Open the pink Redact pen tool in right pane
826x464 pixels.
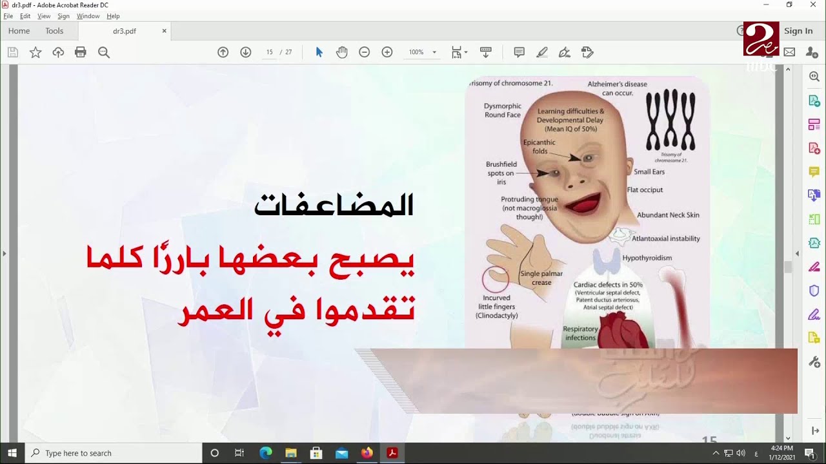pos(814,267)
